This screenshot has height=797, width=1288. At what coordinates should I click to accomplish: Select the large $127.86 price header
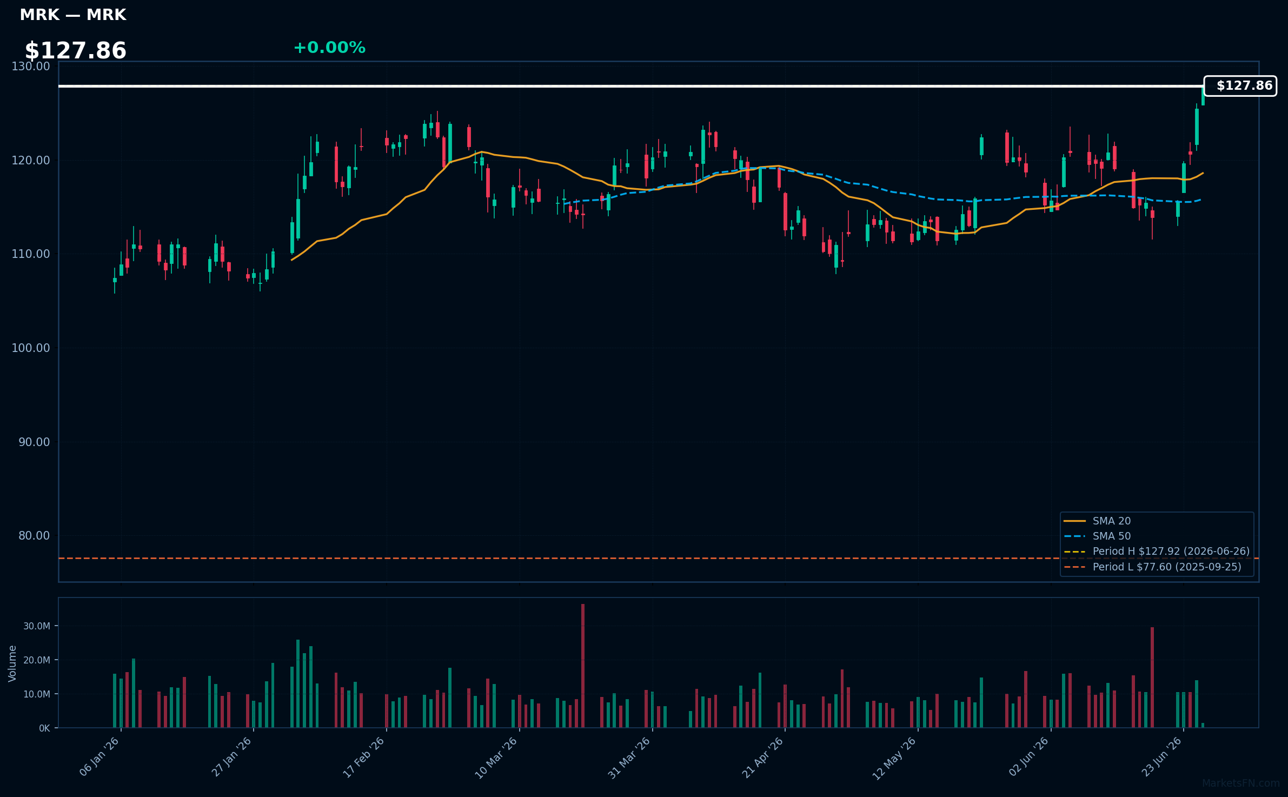(76, 51)
